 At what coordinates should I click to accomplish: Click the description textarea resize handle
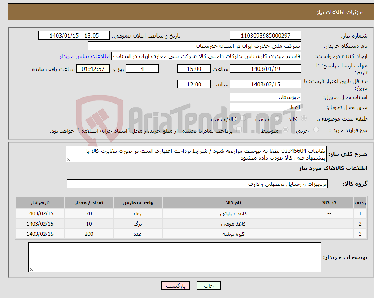68,160
